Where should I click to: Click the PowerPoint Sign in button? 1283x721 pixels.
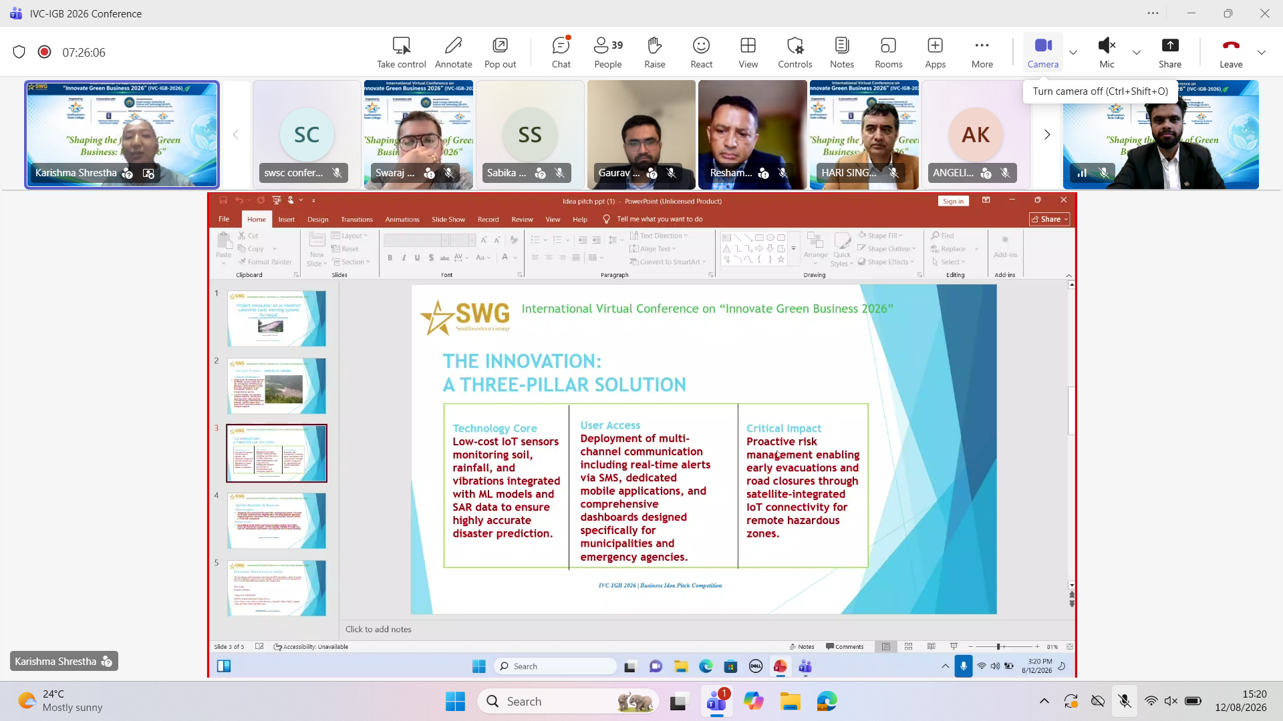[x=953, y=201]
